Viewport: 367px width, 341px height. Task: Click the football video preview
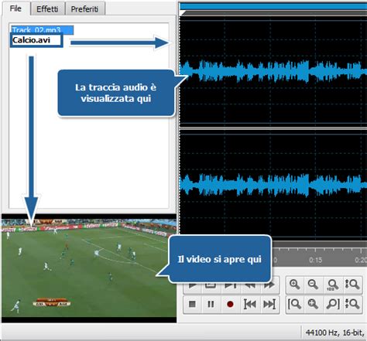tap(89, 268)
